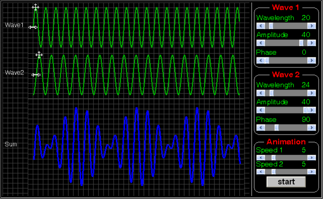Click Wave 2 Wavelength left arrow

[x=260, y=93]
